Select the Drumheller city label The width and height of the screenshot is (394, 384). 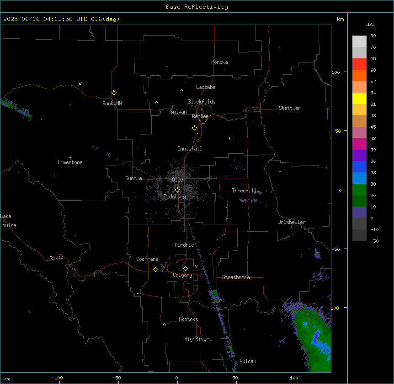point(292,222)
